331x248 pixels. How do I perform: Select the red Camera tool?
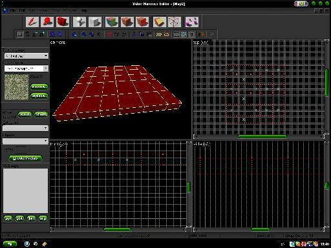pos(63,22)
